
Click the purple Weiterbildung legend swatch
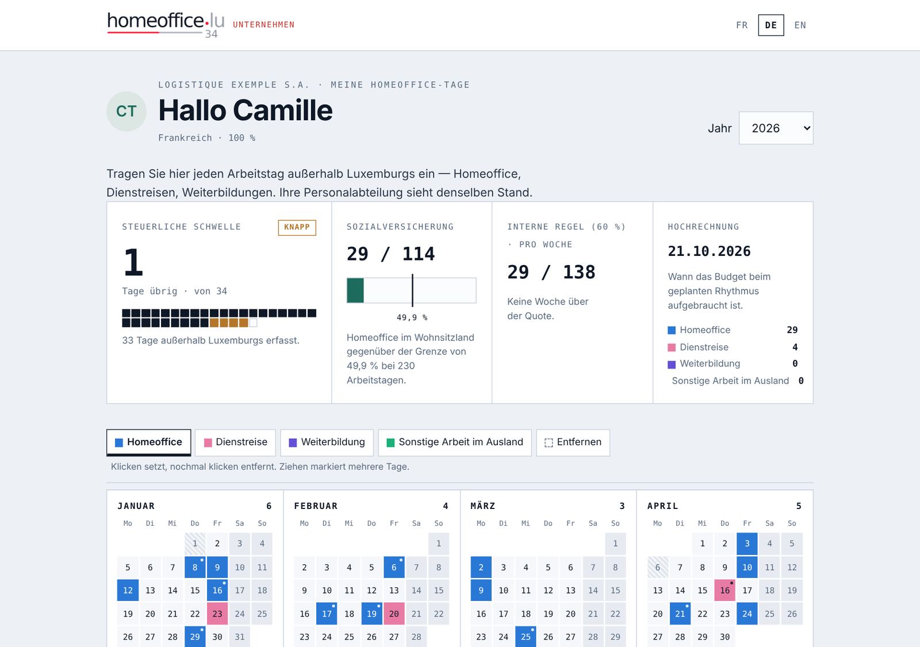672,364
